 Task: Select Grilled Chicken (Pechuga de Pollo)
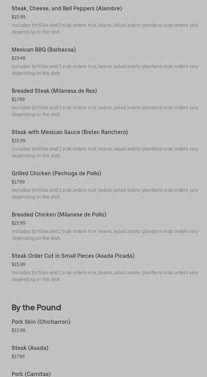point(56,174)
